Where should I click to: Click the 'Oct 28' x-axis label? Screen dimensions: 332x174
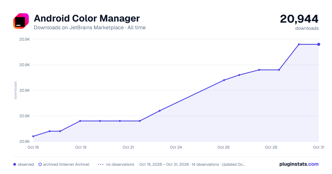point(271,147)
